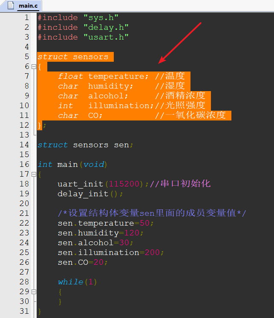Click sen.alcohol=30 statement

(x=95, y=243)
